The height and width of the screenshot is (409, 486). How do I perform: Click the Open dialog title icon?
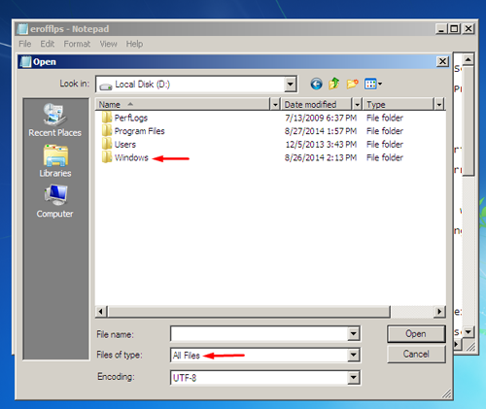25,62
